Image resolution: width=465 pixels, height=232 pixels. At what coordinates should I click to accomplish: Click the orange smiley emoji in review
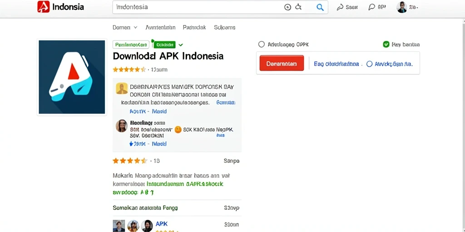click(x=178, y=130)
